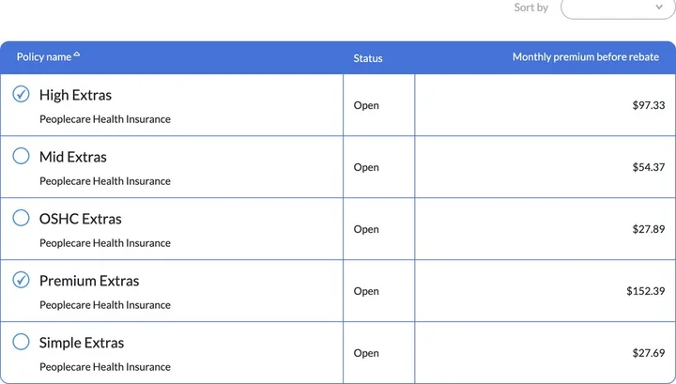Tick the Simple Extras policy checkbox

(21, 342)
